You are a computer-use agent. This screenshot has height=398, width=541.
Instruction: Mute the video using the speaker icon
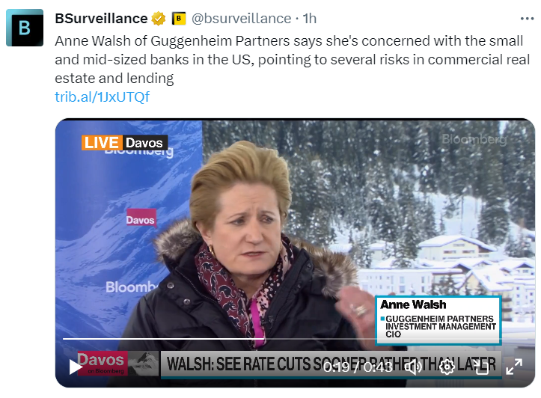click(413, 367)
